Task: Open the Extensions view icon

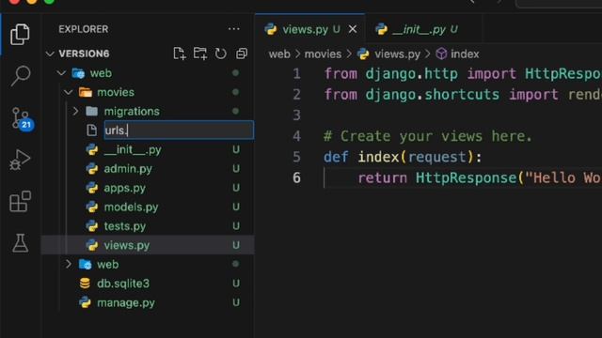Action: 20,201
